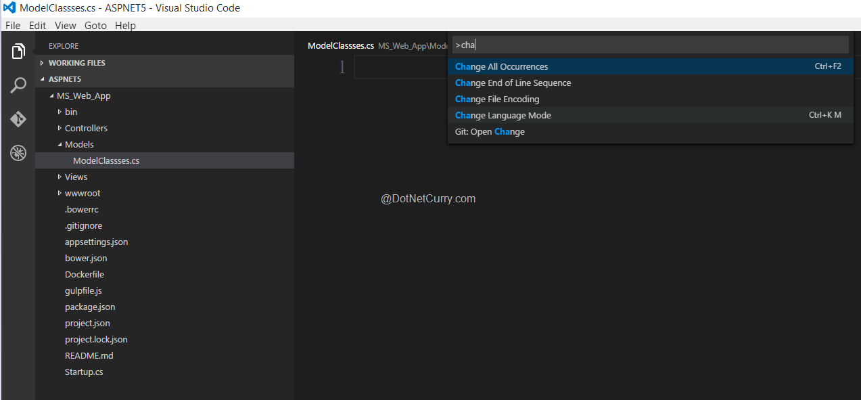
Task: Open the Help menu
Action: coord(125,26)
